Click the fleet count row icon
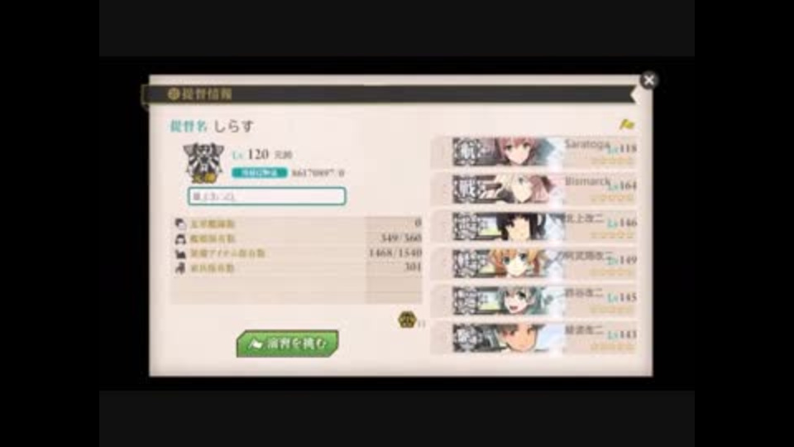The height and width of the screenshot is (447, 794). [x=180, y=223]
